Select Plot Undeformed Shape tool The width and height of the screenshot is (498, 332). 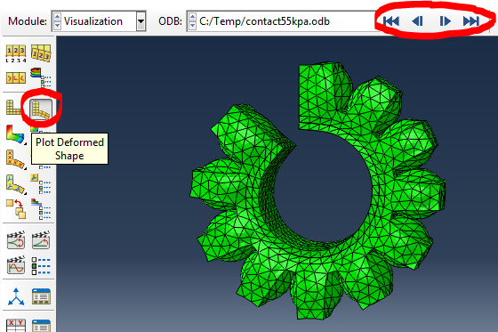tap(13, 107)
